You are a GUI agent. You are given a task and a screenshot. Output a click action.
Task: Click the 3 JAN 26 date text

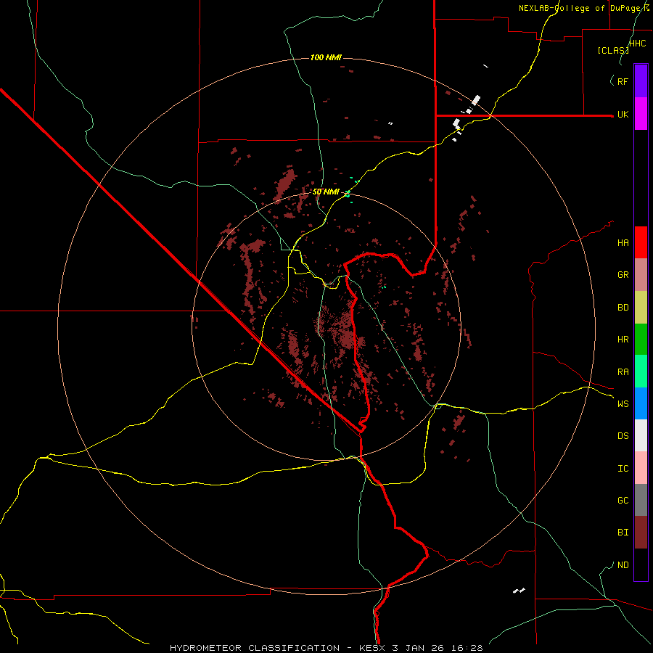click(419, 648)
